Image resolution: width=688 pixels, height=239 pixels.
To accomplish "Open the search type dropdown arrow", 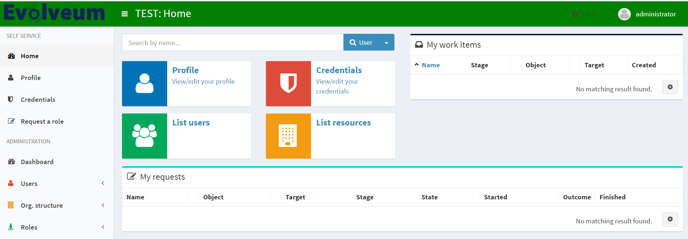I will click(386, 43).
